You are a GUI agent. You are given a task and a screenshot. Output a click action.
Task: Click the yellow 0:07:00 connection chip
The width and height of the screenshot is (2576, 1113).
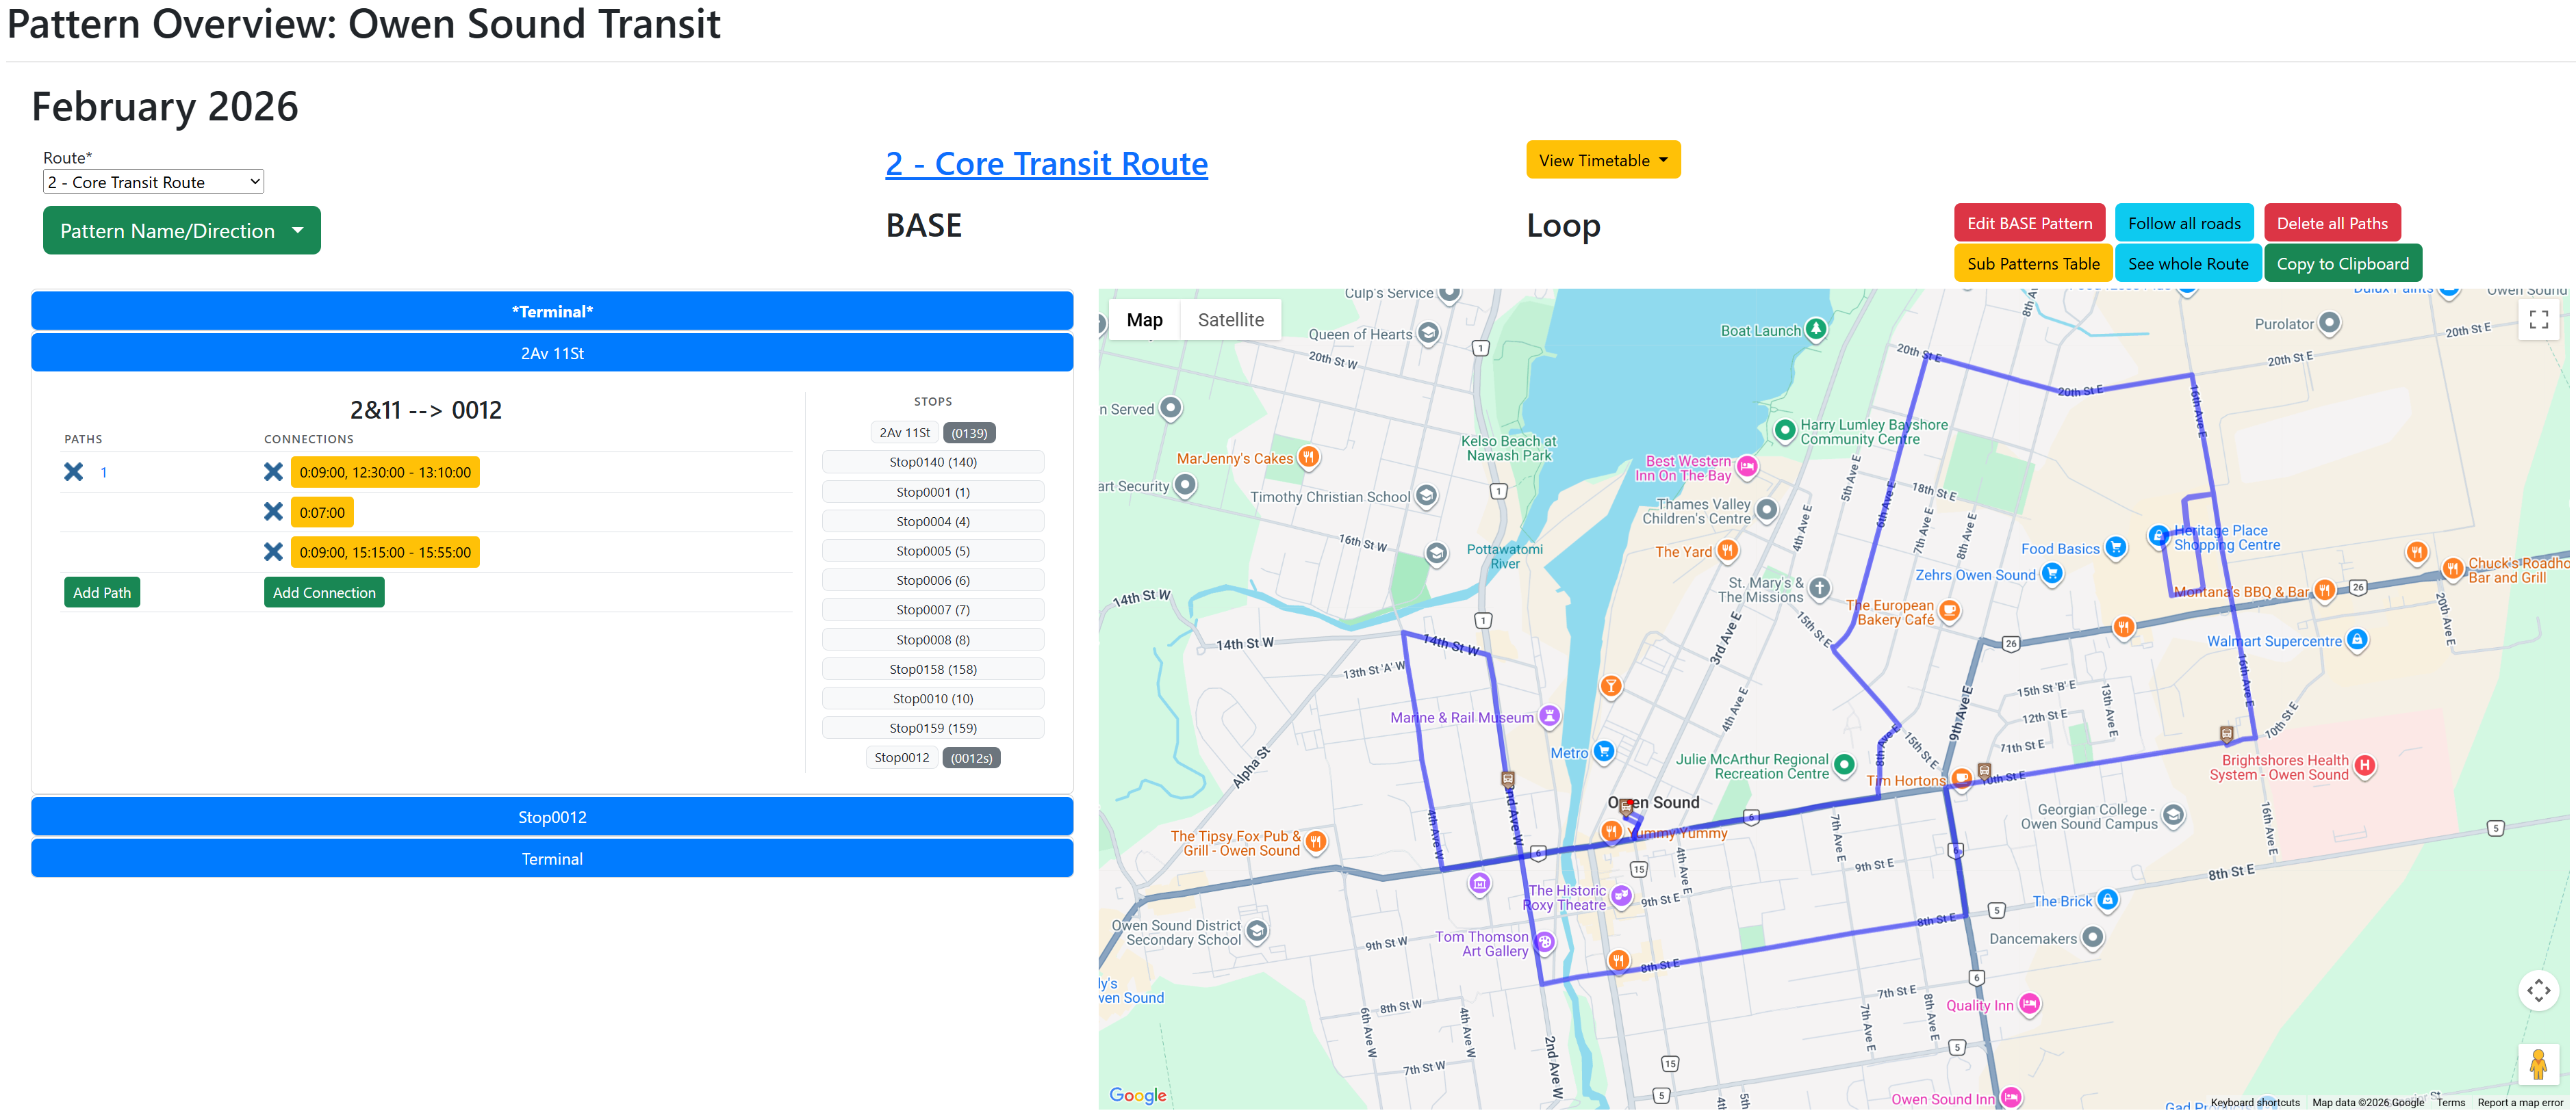[x=321, y=512]
